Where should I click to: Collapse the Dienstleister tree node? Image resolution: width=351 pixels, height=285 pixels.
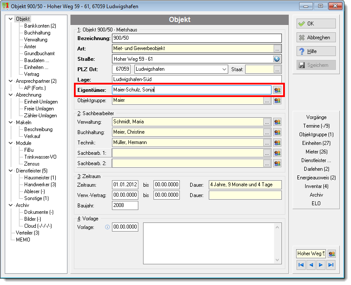tap(10, 171)
